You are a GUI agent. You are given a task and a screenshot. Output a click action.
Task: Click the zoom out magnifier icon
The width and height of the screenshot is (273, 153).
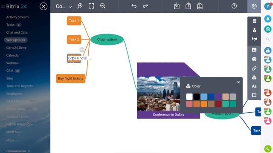point(103,6)
